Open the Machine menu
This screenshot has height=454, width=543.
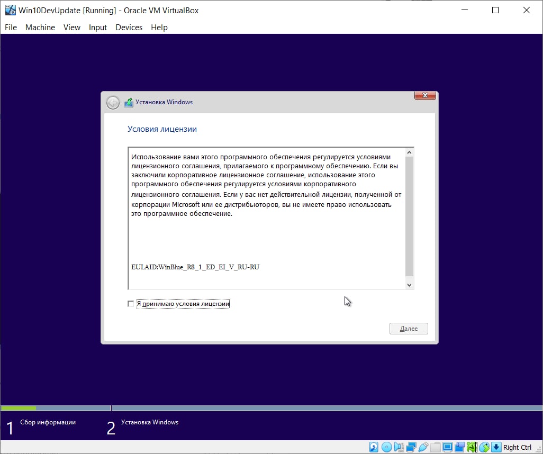click(40, 28)
